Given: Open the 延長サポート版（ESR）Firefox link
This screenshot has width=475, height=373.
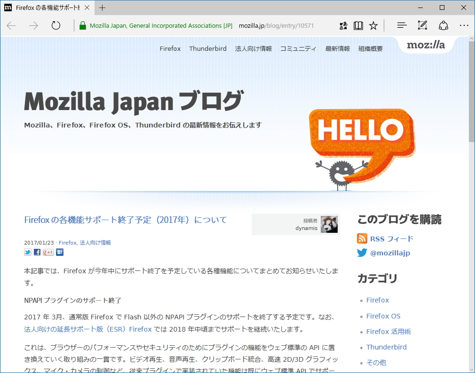Looking at the screenshot, I should click(84, 329).
